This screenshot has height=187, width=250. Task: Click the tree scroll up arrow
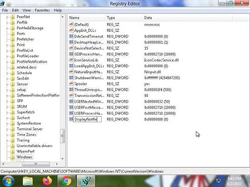[62, 17]
